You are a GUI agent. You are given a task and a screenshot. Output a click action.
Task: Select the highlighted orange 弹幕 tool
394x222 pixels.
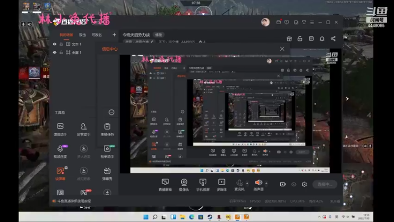tap(60, 174)
